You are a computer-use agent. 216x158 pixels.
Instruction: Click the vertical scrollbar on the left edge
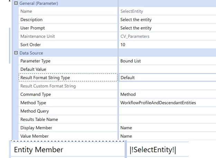click(10, 45)
